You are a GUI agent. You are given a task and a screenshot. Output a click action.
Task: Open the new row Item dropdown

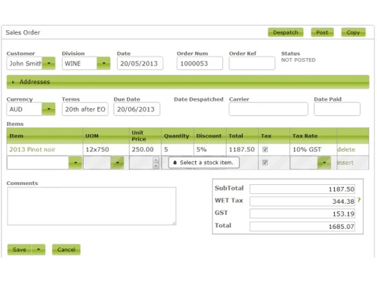[x=75, y=162]
